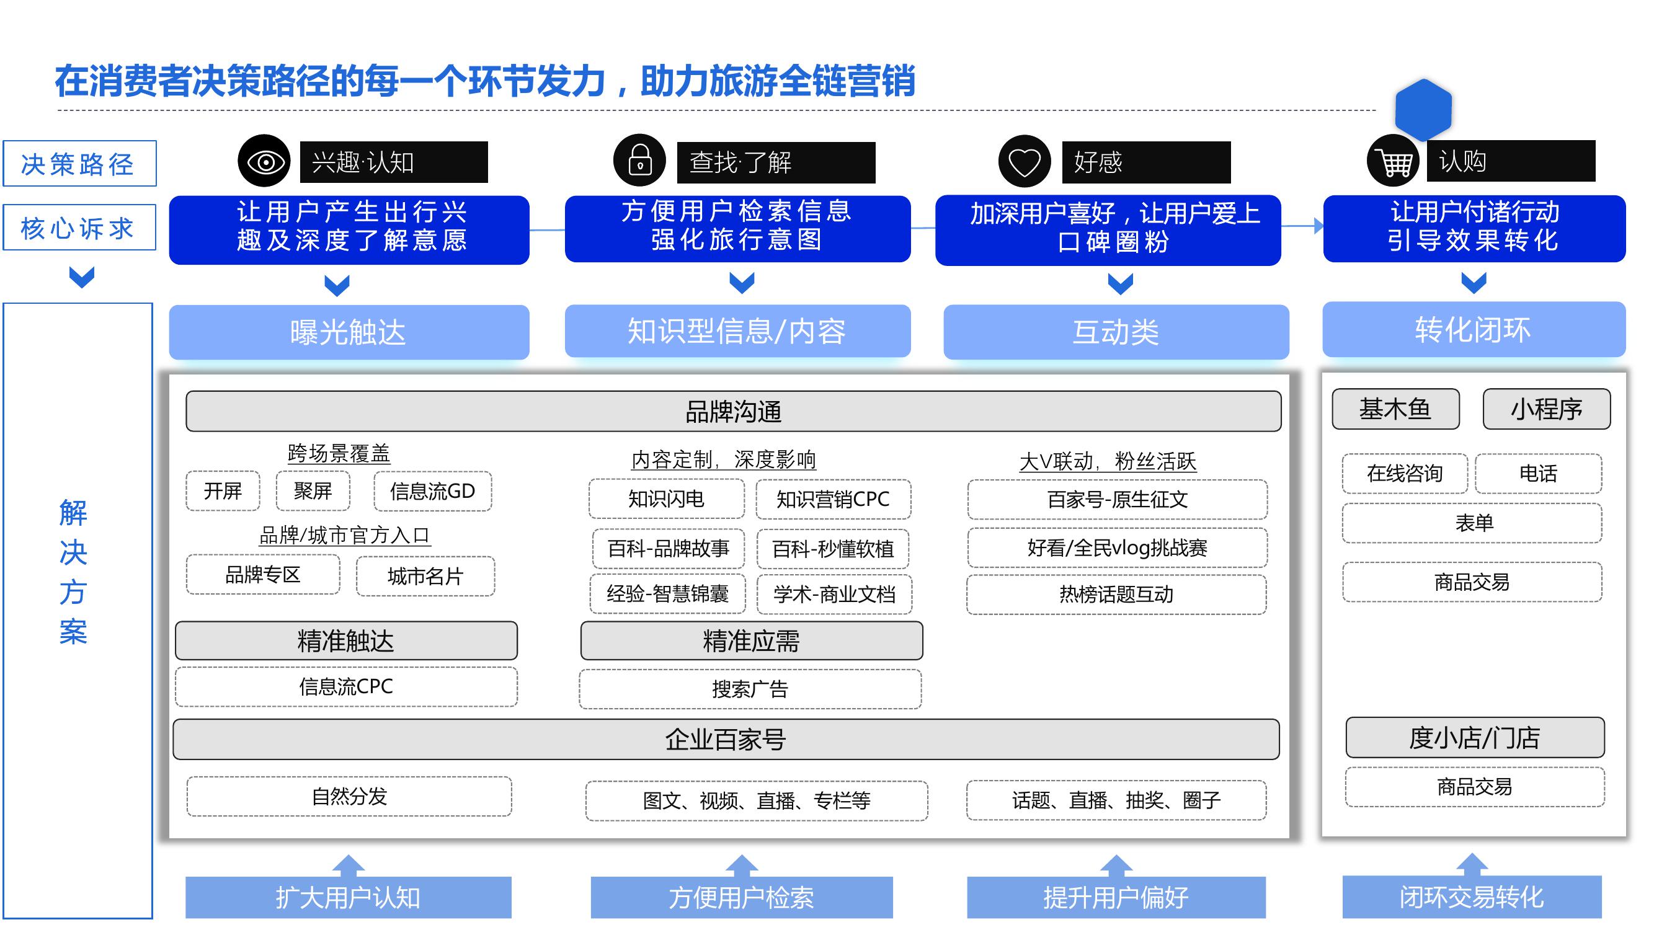Viewport: 1654px width, 930px height.
Task: Select the 决策路径 label box
Action: tap(79, 164)
